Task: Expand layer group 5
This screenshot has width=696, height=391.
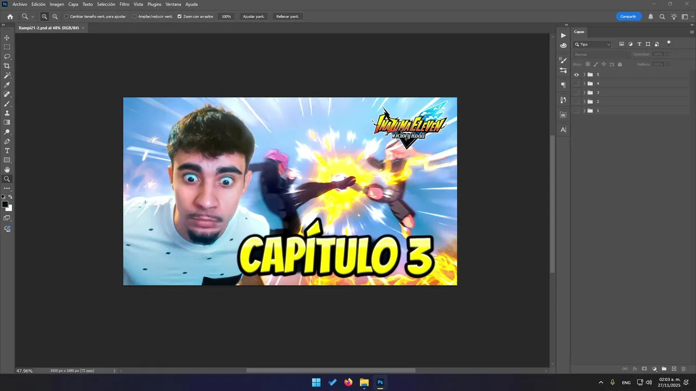Action: (x=584, y=74)
